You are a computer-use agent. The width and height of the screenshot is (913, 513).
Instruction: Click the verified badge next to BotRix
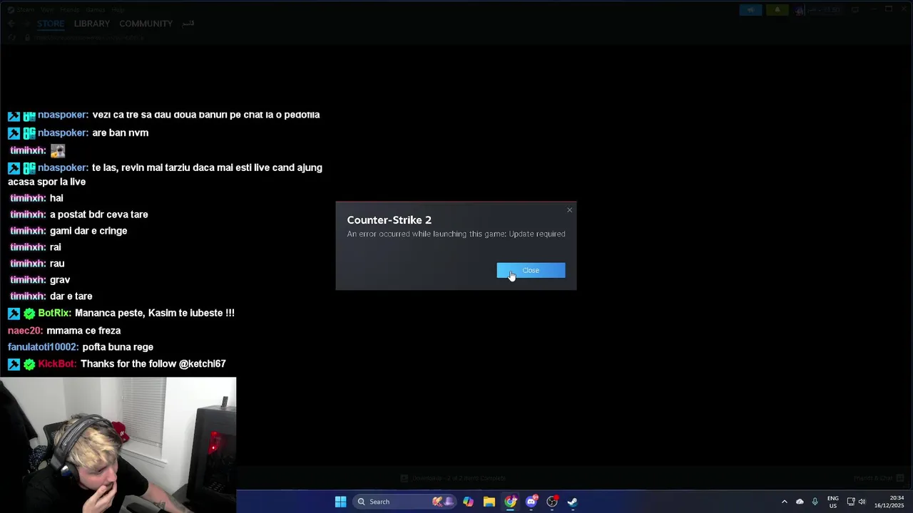tap(29, 313)
